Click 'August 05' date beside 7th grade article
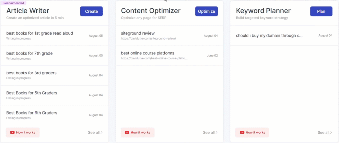 click(x=96, y=56)
